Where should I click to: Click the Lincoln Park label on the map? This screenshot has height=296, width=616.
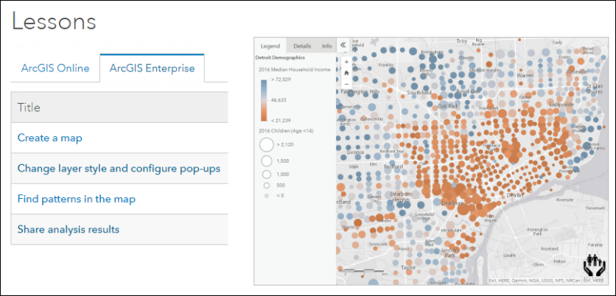[x=449, y=253]
